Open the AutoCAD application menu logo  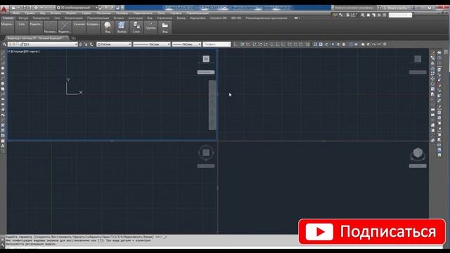point(4,9)
